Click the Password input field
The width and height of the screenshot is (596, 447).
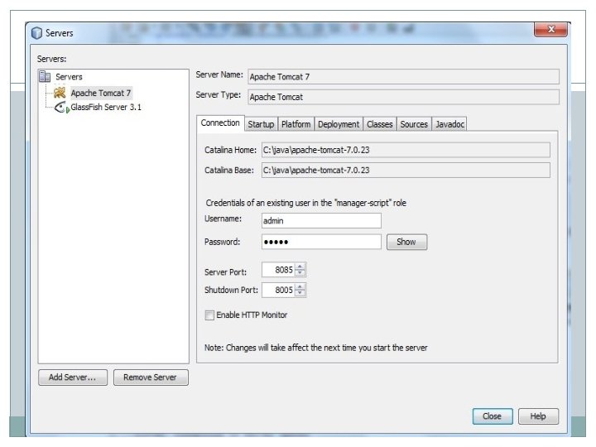[321, 242]
